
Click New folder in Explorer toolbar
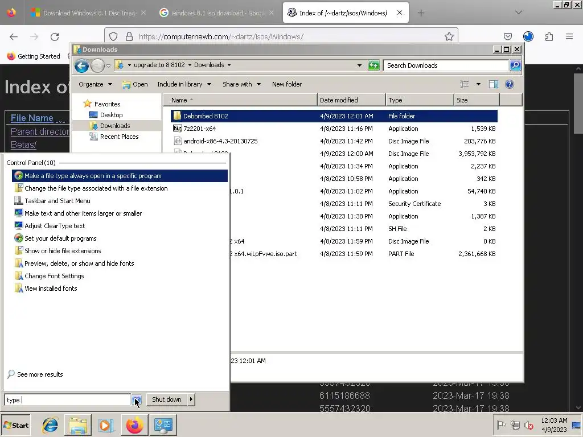(287, 84)
